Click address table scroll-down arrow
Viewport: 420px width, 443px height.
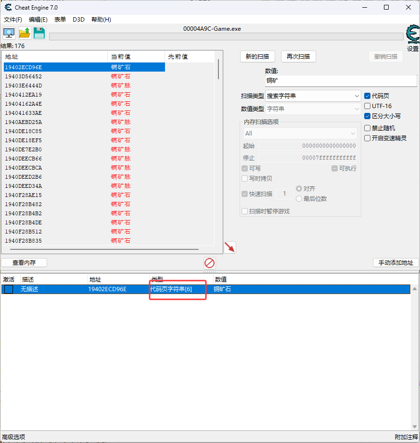coord(415,427)
